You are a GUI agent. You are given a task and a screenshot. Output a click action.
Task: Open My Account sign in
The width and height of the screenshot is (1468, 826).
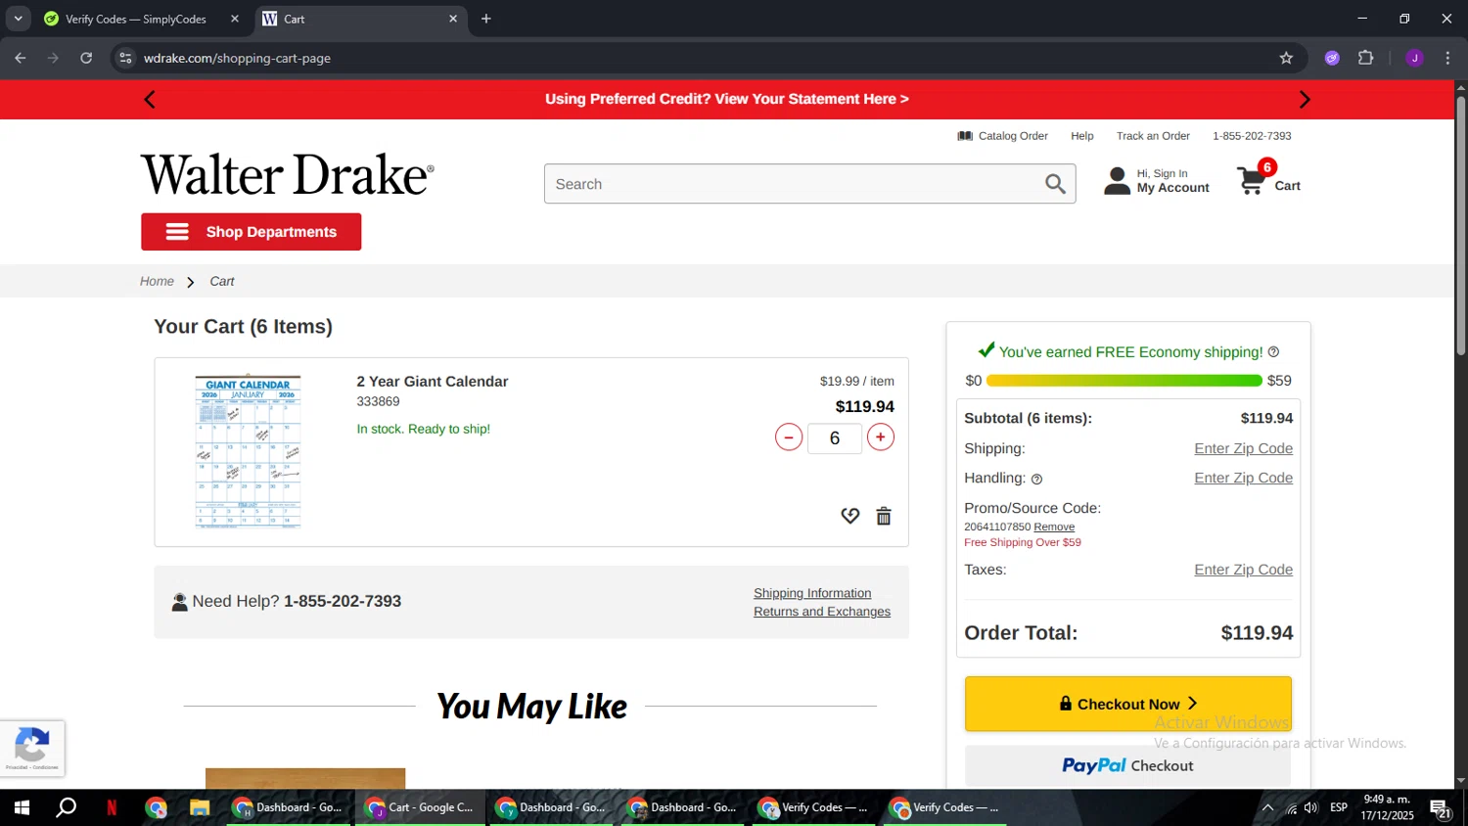pos(1157,181)
